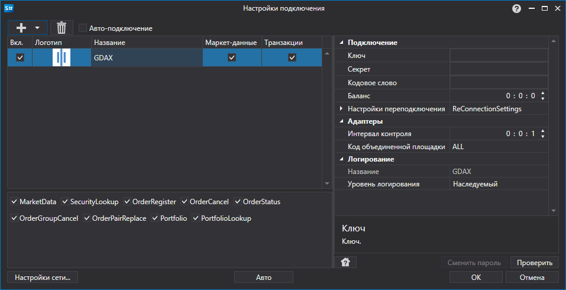Image resolution: width=566 pixels, height=290 pixels.
Task: Confirm with the OK button
Action: pyautogui.click(x=476, y=278)
